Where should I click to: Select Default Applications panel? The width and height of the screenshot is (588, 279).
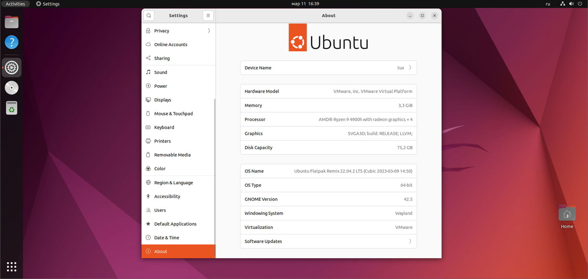(x=178, y=224)
